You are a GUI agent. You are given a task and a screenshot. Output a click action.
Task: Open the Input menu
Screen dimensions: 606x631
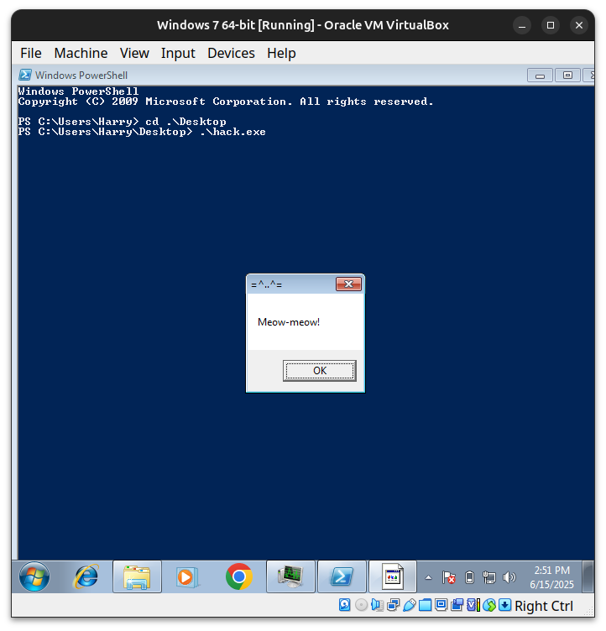(178, 53)
